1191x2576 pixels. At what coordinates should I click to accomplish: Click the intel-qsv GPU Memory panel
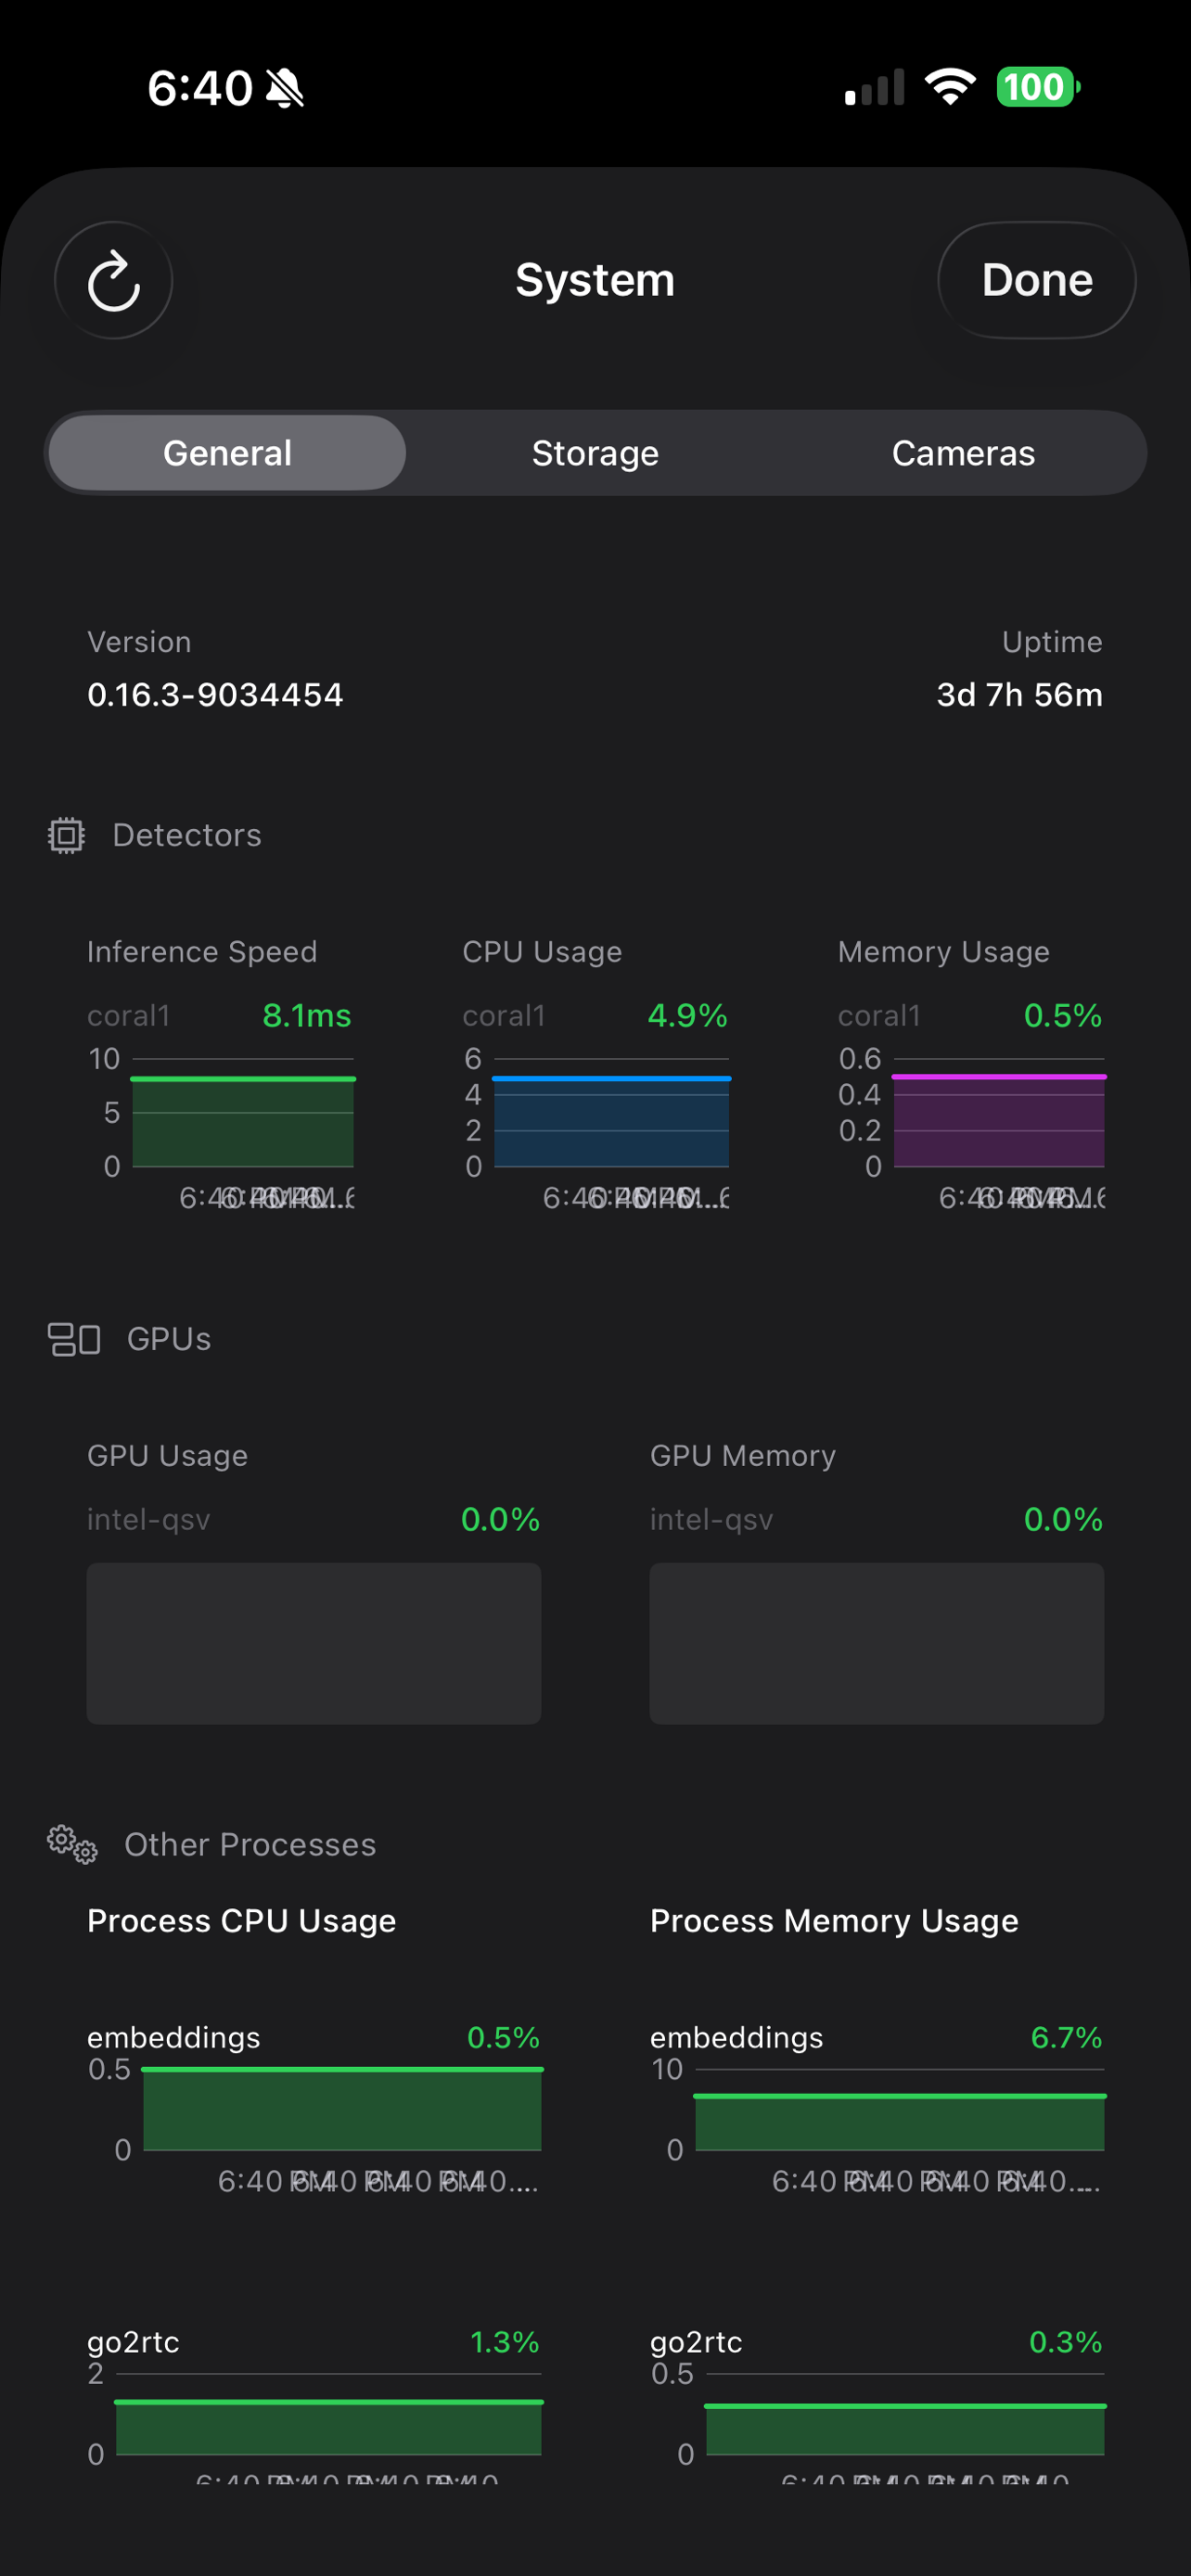tap(877, 1643)
